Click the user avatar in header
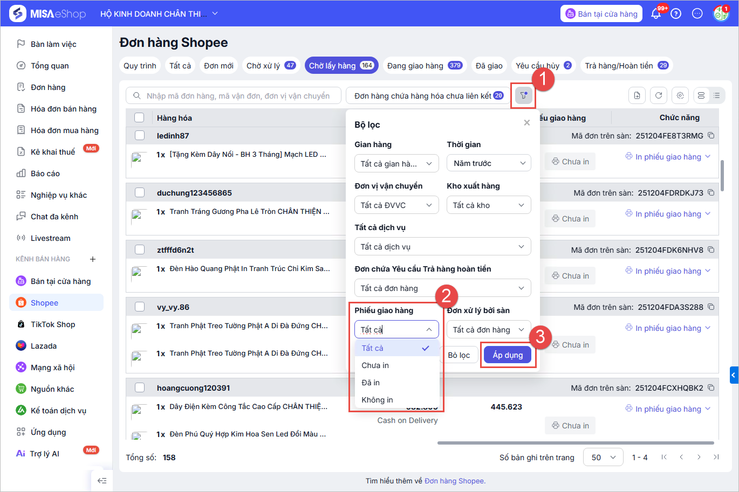The height and width of the screenshot is (492, 739). [721, 14]
